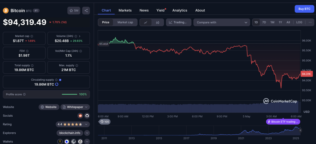Click the $20.48B volume value
This screenshot has width=316, height=144.
pyautogui.click(x=62, y=41)
